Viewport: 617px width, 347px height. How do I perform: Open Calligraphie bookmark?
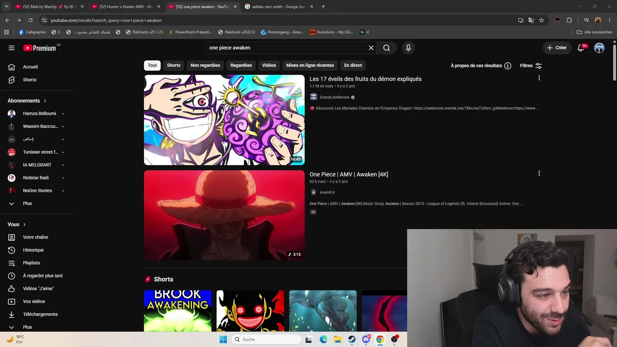coord(32,32)
